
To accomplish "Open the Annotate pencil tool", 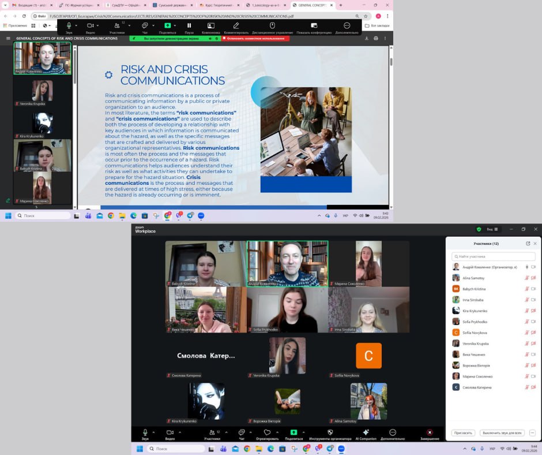I will 236,26.
